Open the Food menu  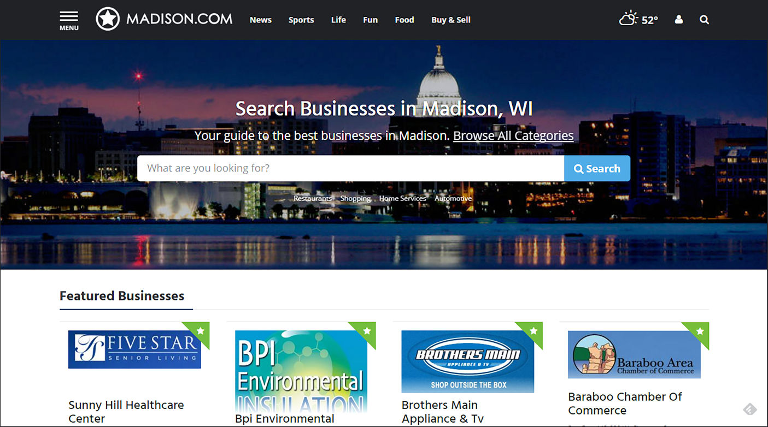tap(404, 20)
